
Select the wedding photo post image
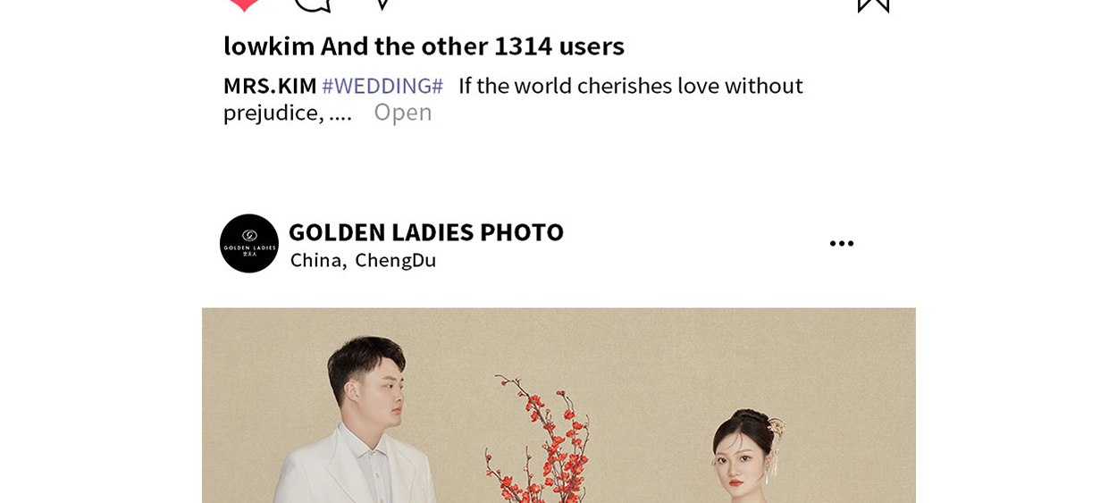pyautogui.click(x=558, y=406)
